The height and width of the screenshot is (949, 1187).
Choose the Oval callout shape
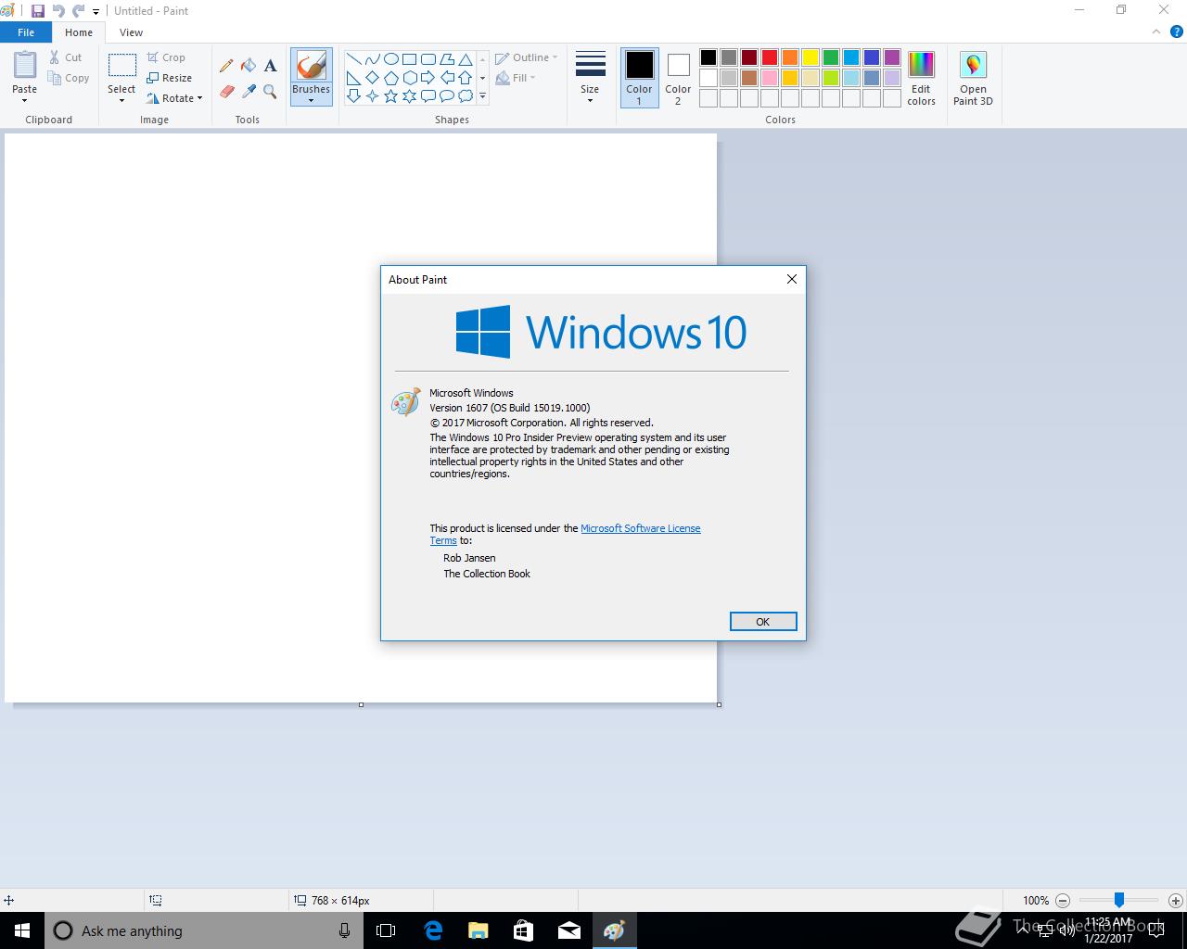point(446,96)
